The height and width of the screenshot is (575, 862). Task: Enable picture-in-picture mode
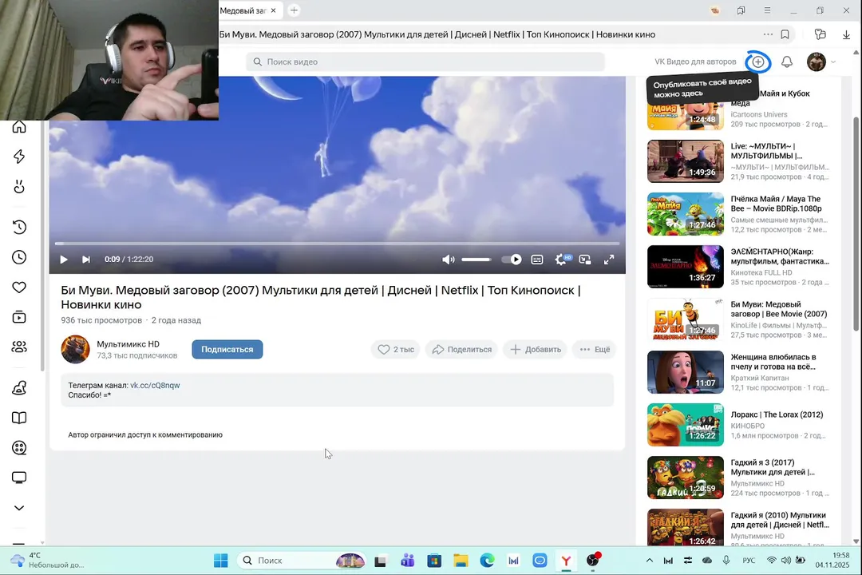[585, 260]
